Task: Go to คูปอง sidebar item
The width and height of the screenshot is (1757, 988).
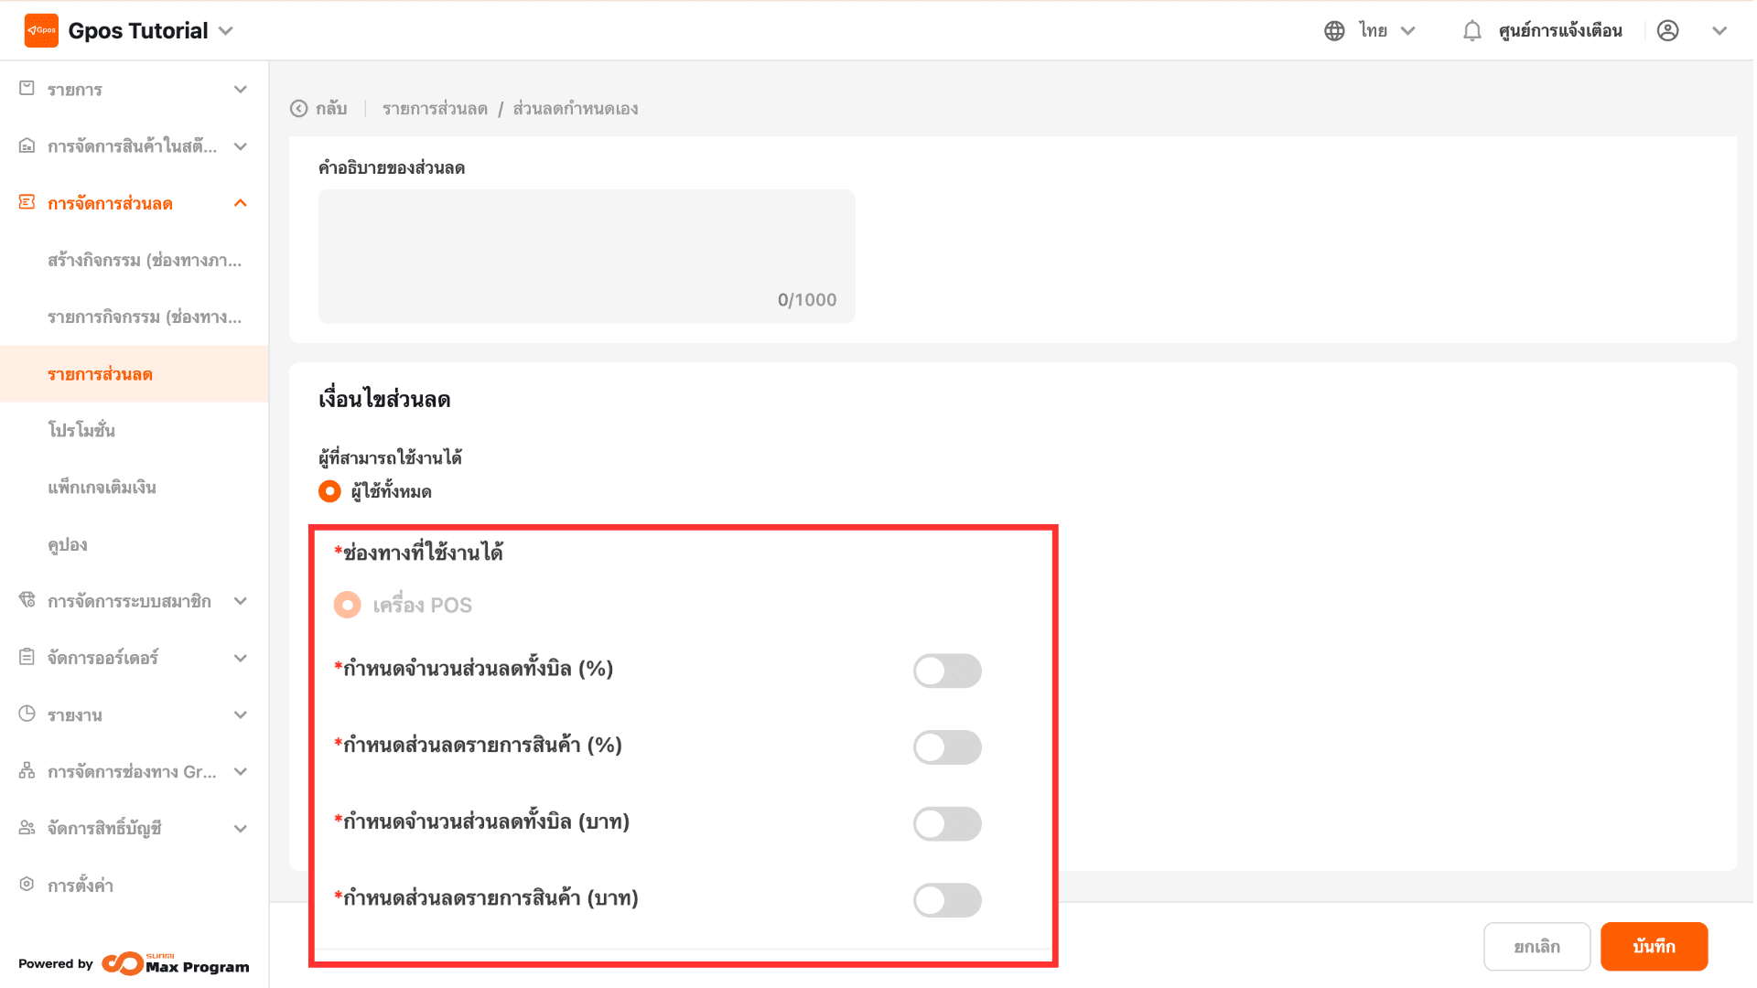Action: point(68,544)
